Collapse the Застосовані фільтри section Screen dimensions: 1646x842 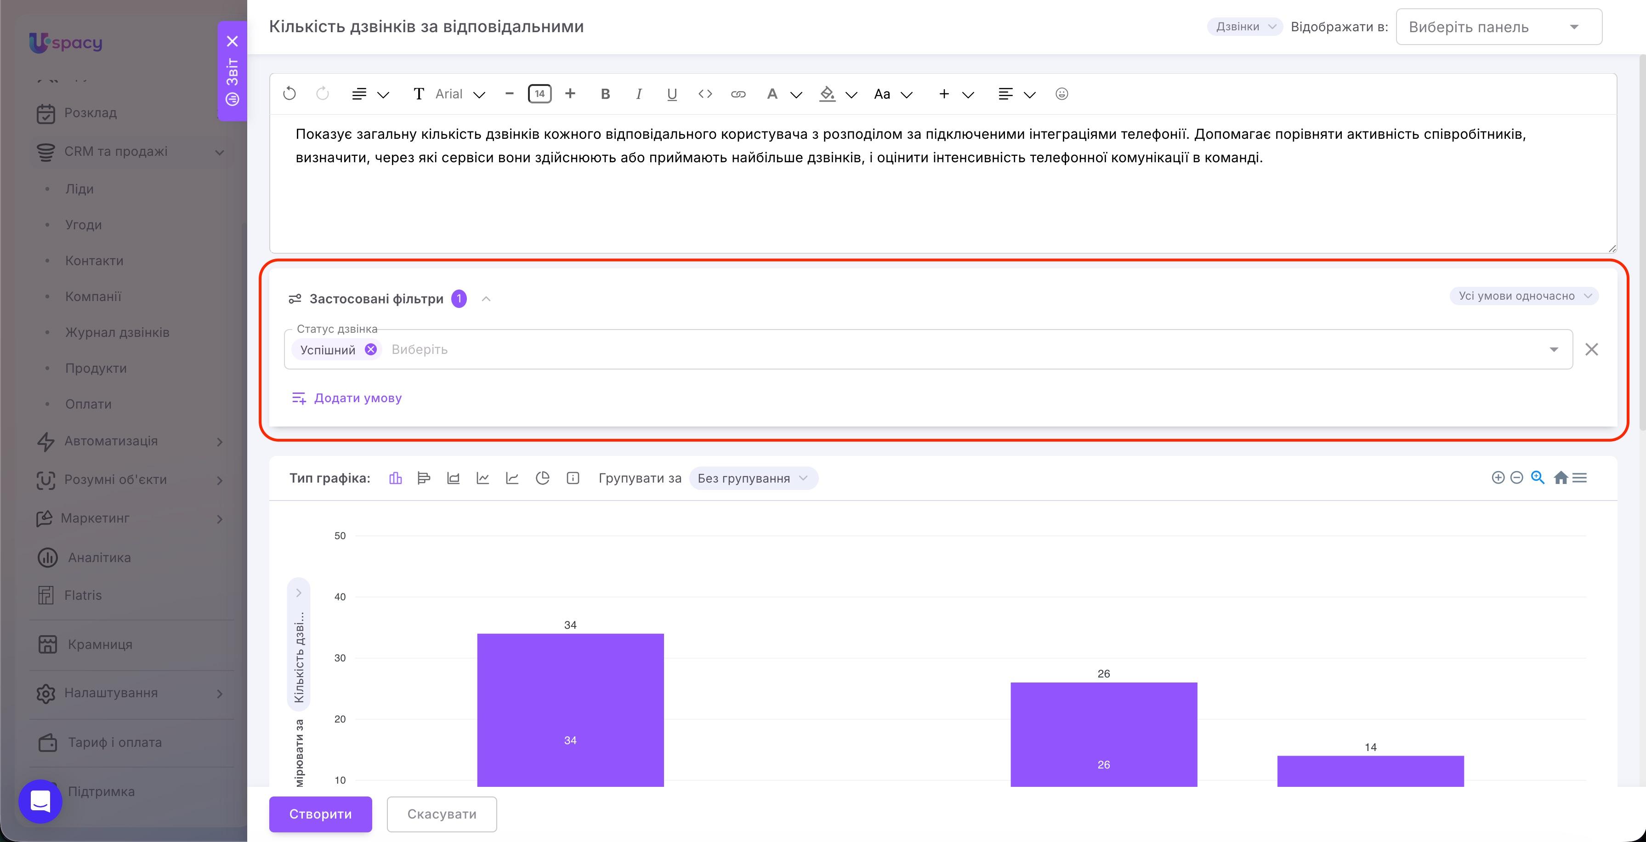tap(486, 299)
